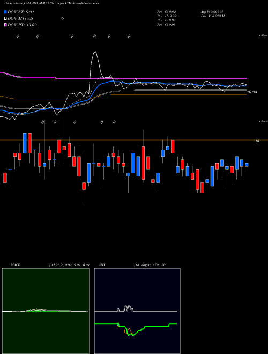This screenshot has height=354, width=268.
Task: Click the 'Pre C: 9.93' close value
Action: pyautogui.click(x=167, y=24)
